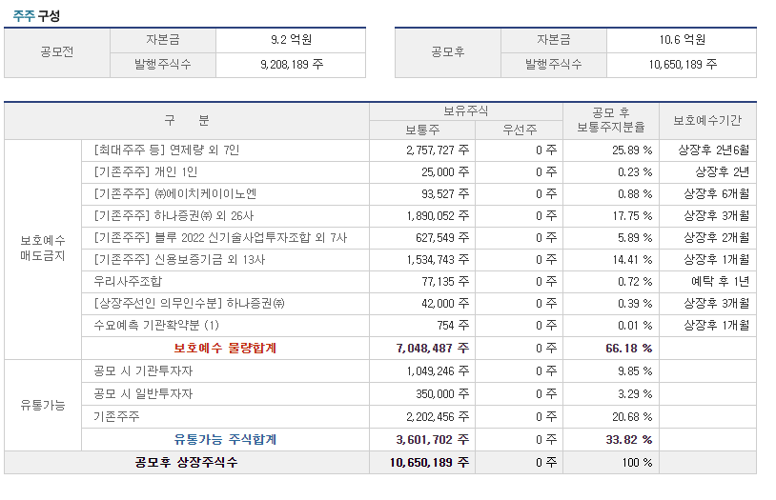This screenshot has width=776, height=500.
Task: Click the 상장후 2년6월 lock-up period
Action: 707,150
